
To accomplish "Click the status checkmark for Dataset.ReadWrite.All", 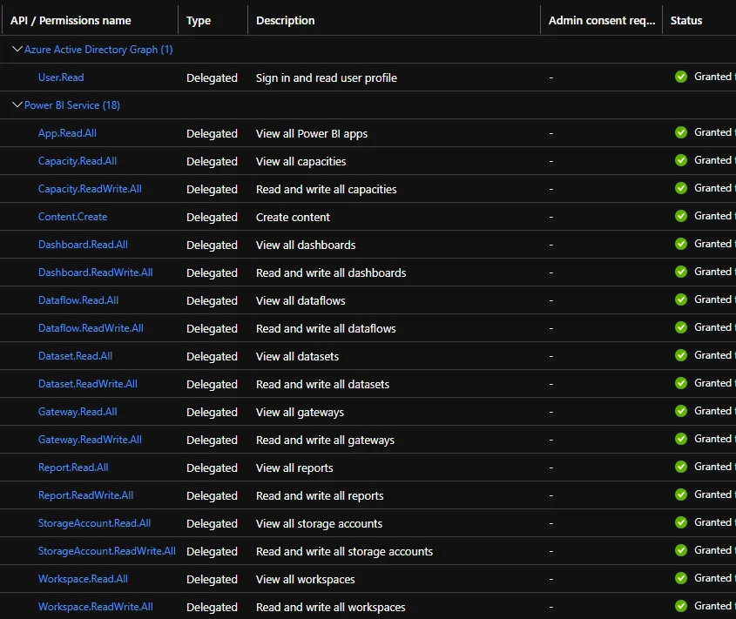I will (x=681, y=383).
